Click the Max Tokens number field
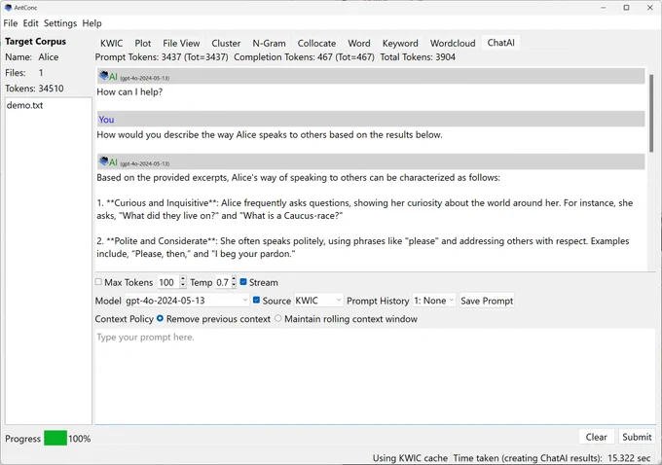Viewport: 662px width, 465px height. [168, 282]
